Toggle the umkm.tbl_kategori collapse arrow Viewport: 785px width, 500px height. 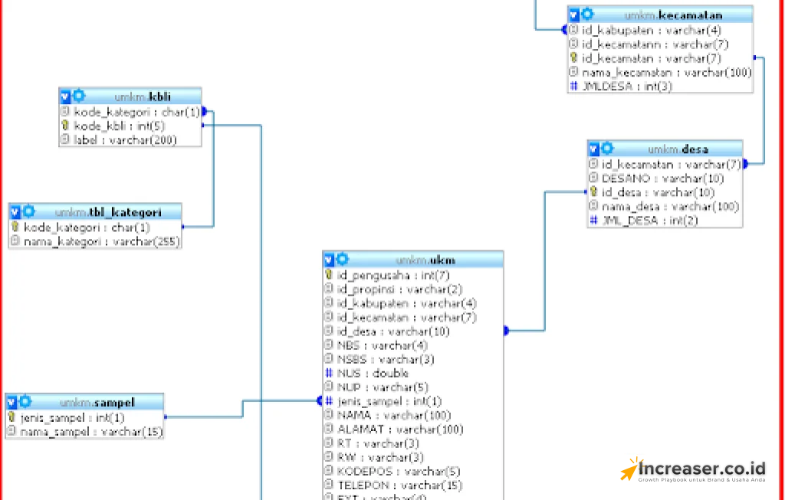(15, 211)
